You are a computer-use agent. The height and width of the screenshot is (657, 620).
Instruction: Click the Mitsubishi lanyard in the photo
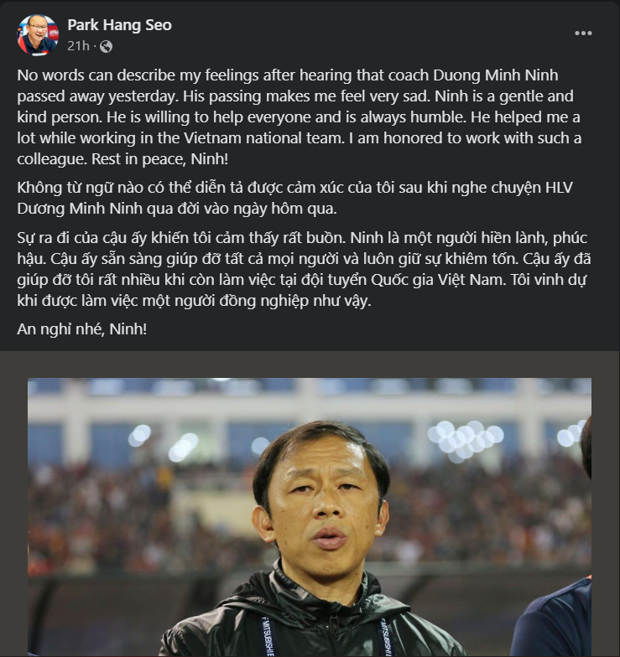268,637
